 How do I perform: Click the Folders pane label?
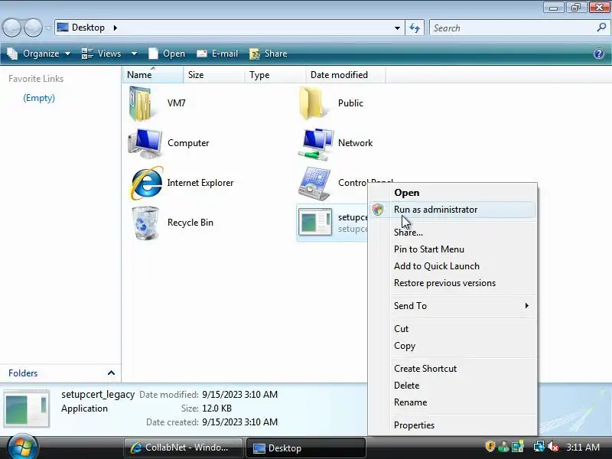[x=23, y=373]
